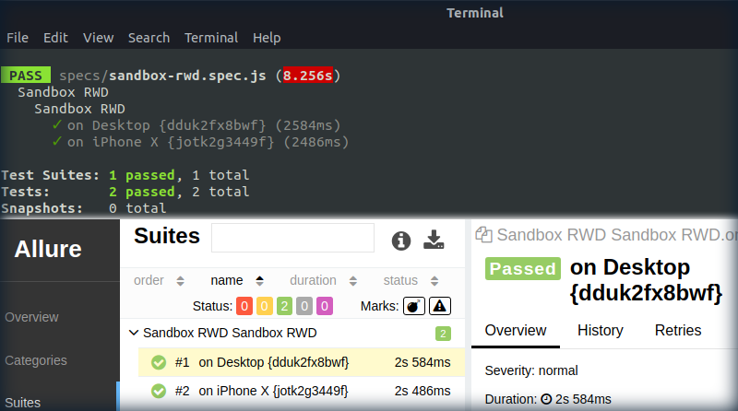Open the Terminal menu in menu bar
Image resolution: width=738 pixels, height=411 pixels.
coord(210,38)
